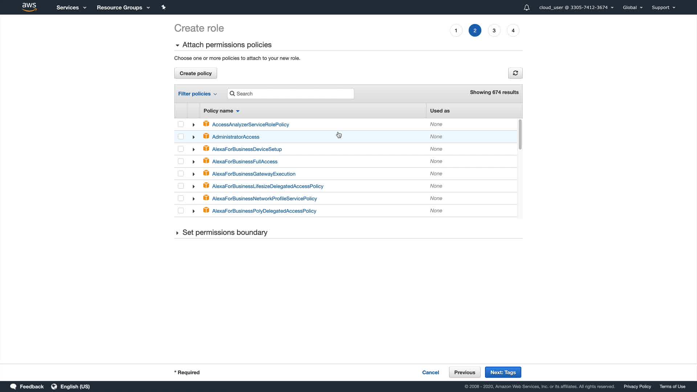Click the Next: Tags button
This screenshot has height=392, width=697.
click(x=503, y=372)
